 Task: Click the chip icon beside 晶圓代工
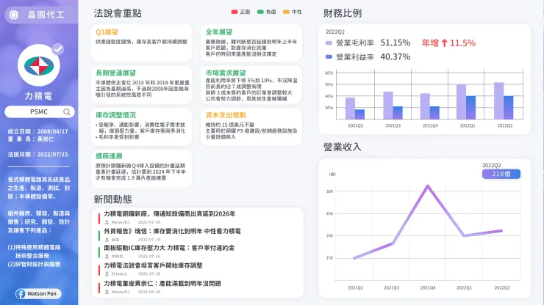(x=13, y=15)
